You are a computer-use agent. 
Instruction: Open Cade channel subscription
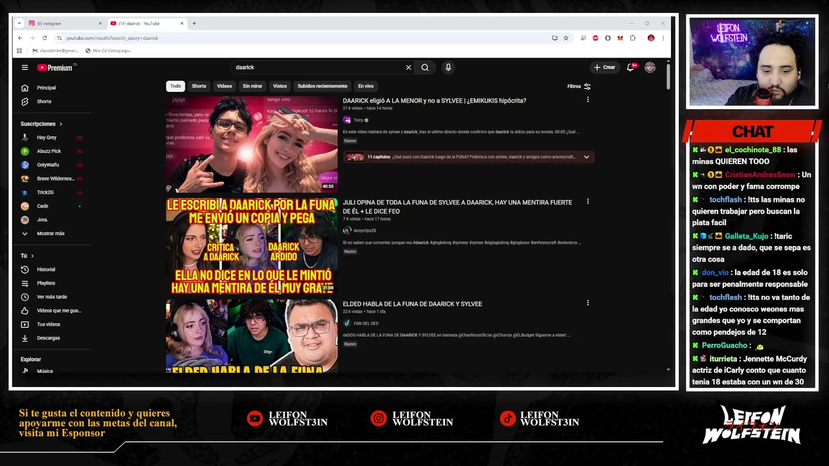pos(43,206)
